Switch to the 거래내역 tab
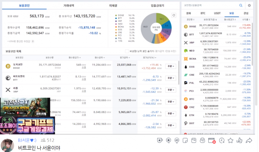 tap(69, 6)
